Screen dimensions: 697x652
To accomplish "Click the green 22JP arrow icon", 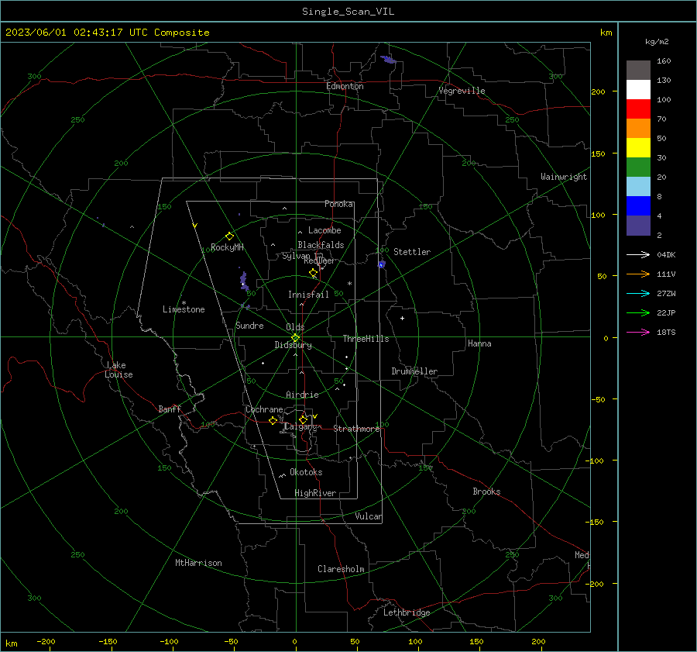I will [638, 313].
